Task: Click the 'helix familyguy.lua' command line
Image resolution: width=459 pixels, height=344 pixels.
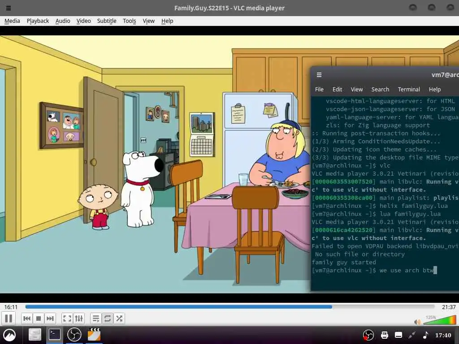Action: coord(380,206)
